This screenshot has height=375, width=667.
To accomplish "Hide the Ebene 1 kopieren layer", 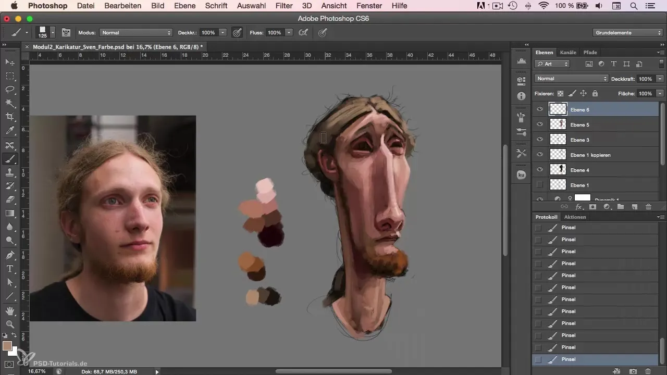I will click(540, 155).
